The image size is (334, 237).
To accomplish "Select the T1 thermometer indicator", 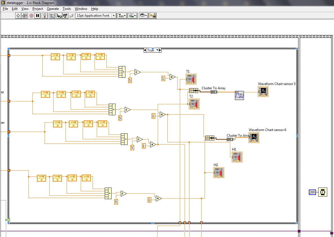I will point(191,79).
